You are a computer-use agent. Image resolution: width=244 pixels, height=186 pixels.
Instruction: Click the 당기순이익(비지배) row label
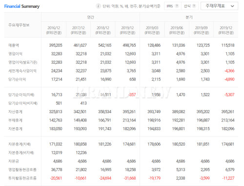point(23,103)
